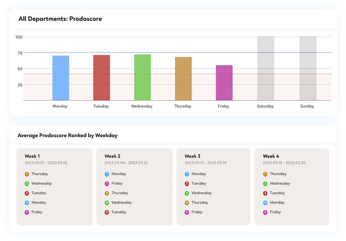Open the Week 1 card title
Screen dimensions: 346x241
[x=32, y=156]
